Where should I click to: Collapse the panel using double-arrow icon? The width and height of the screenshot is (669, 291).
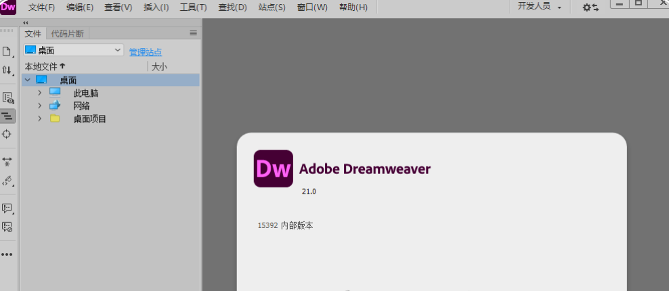pos(26,22)
